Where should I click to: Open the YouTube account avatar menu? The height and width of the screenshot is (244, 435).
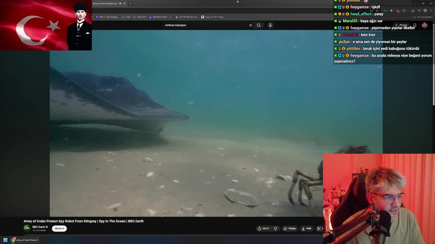pyautogui.click(x=424, y=25)
